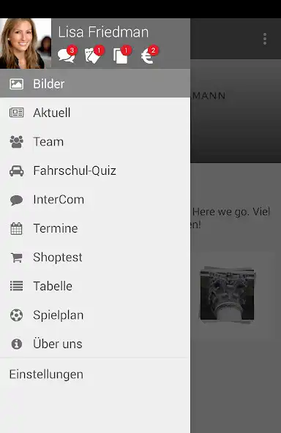Open InterCom from the drawer
Viewport: 281px width, 433px height.
[x=95, y=200]
